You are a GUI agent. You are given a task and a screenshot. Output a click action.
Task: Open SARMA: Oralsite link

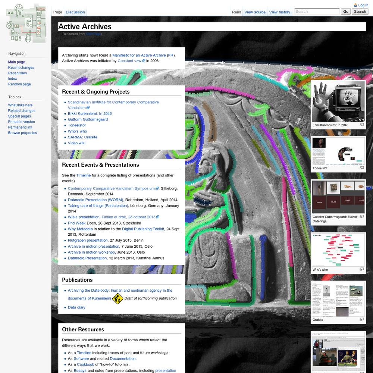[x=82, y=137]
